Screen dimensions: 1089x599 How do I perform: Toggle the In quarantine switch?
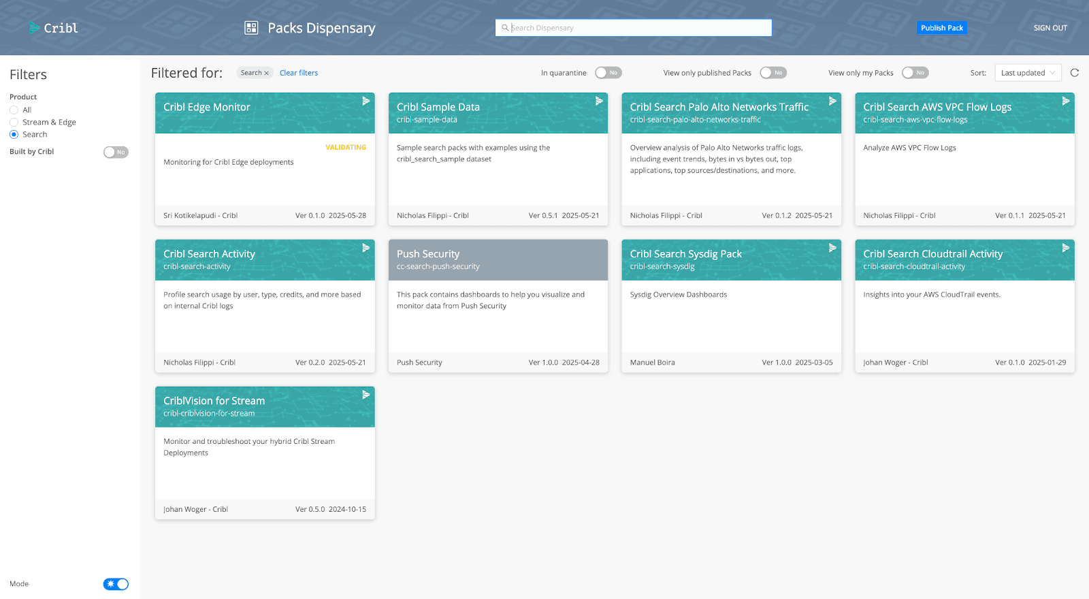coord(608,73)
